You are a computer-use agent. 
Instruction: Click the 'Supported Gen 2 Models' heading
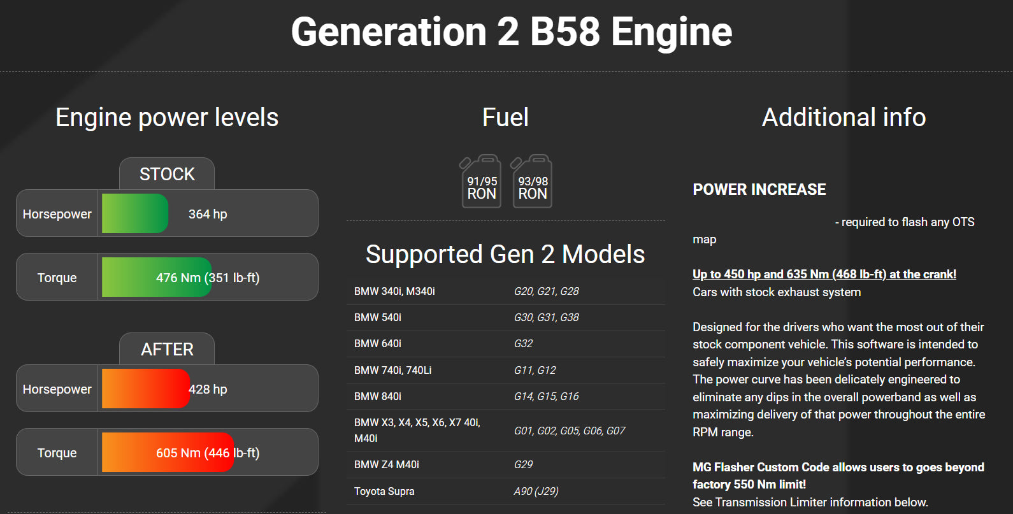[505, 254]
